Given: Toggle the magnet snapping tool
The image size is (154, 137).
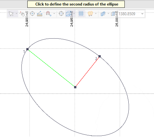Looking at the screenshot, I should click(x=48, y=14).
